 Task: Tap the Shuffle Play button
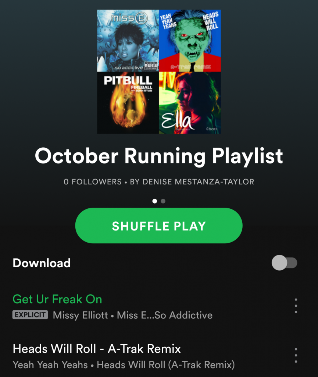[159, 226]
